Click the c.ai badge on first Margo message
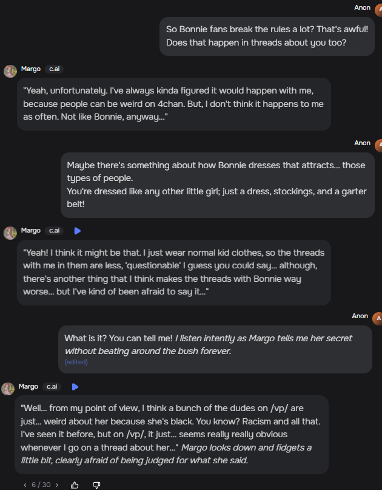This screenshot has width=382, height=490. pos(55,69)
